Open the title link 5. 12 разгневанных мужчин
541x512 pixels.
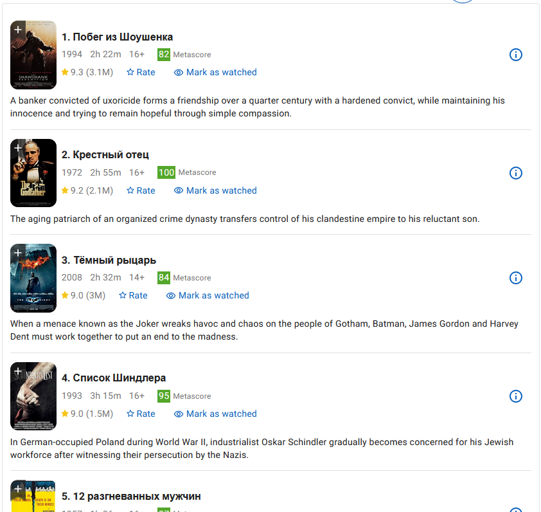(131, 496)
